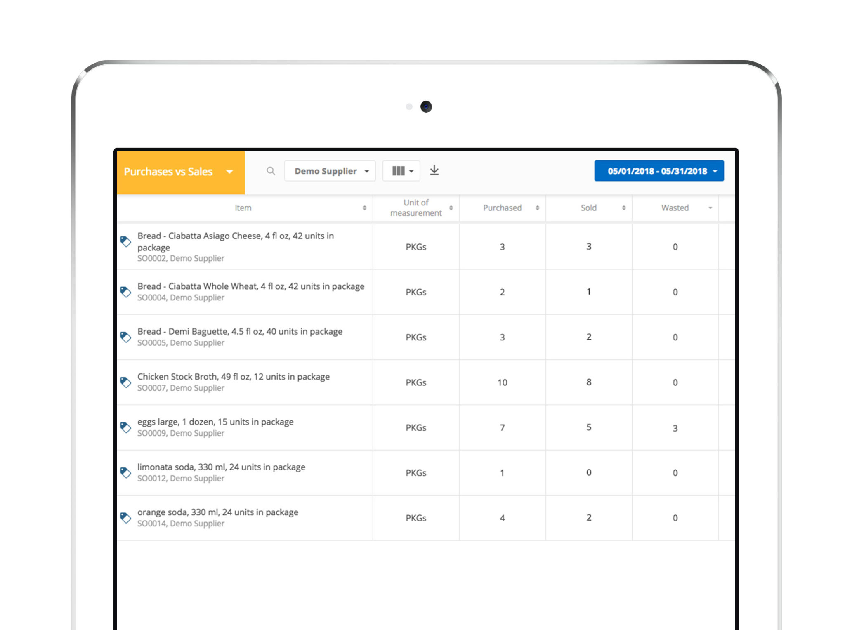The width and height of the screenshot is (845, 630).
Task: Sort by Unit of measurement column
Action: point(416,208)
